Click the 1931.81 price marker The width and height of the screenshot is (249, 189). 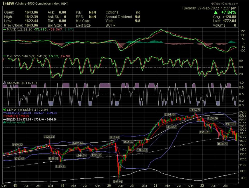[x=205, y=132]
